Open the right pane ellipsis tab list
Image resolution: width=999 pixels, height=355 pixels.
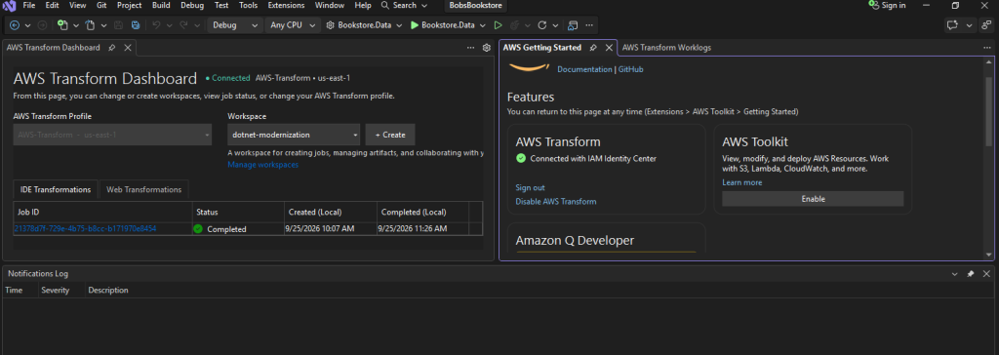click(x=987, y=48)
